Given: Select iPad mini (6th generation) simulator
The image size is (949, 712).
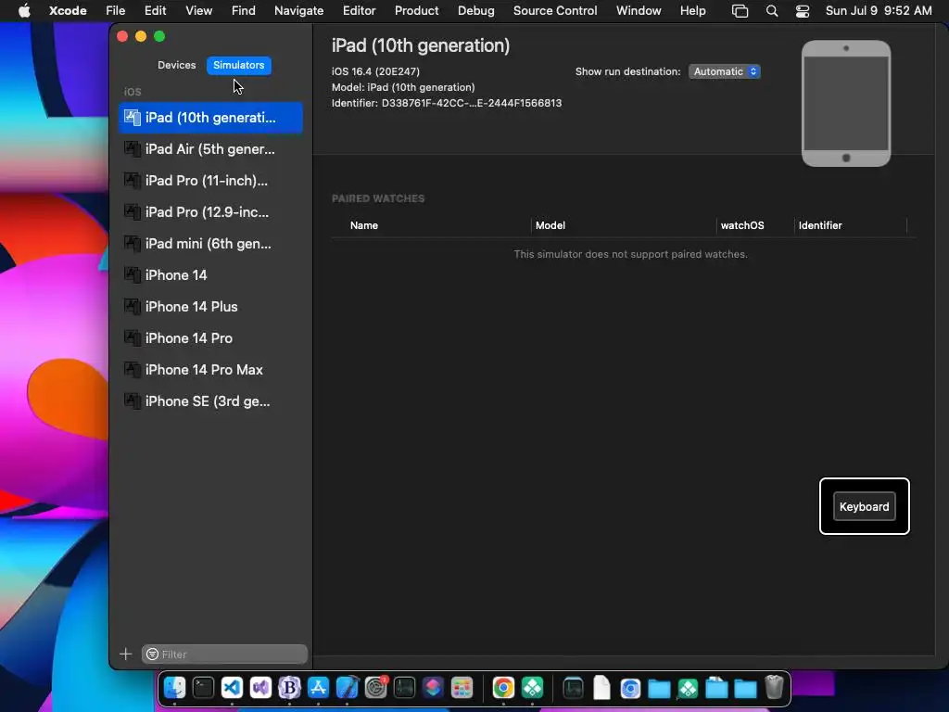Looking at the screenshot, I should 210,244.
